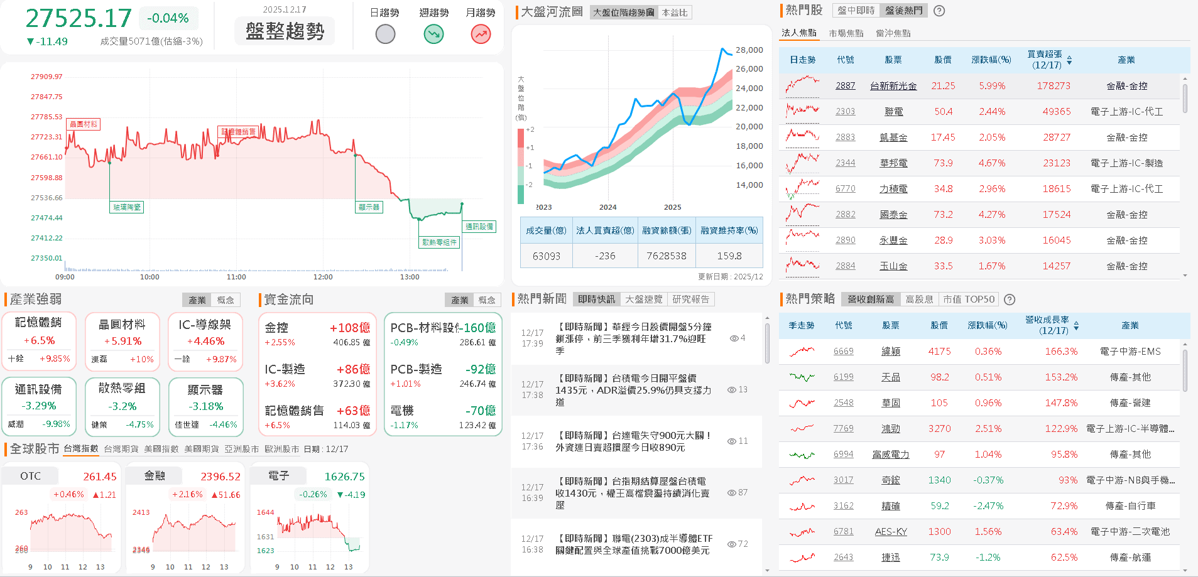Click the 週趨勢 green trend icon
The height and width of the screenshot is (577, 1198).
click(x=433, y=34)
